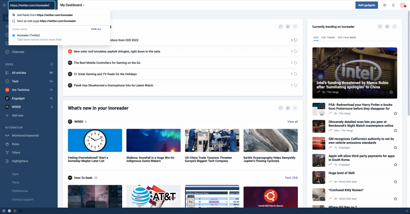The width and height of the screenshot is (410, 214).
Task: Open the large Intel trending image
Action: pos(355,73)
